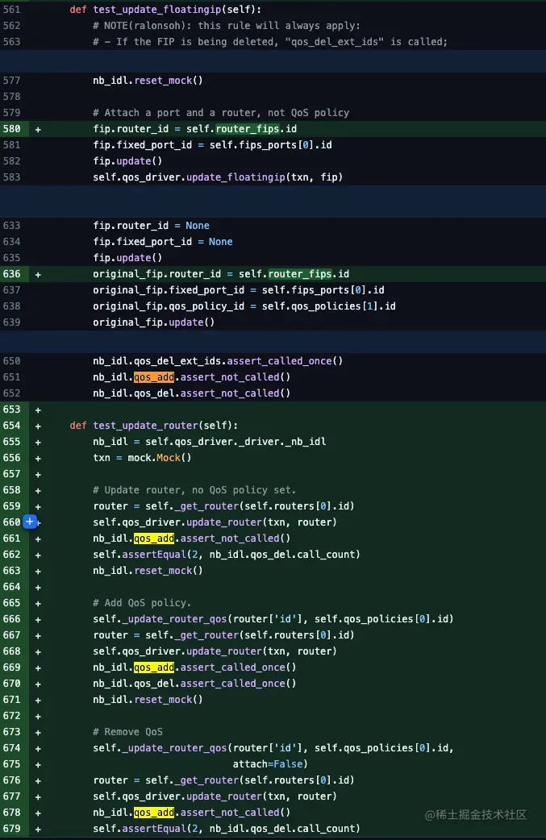
Task: Select line number 679
Action: pyautogui.click(x=11, y=828)
